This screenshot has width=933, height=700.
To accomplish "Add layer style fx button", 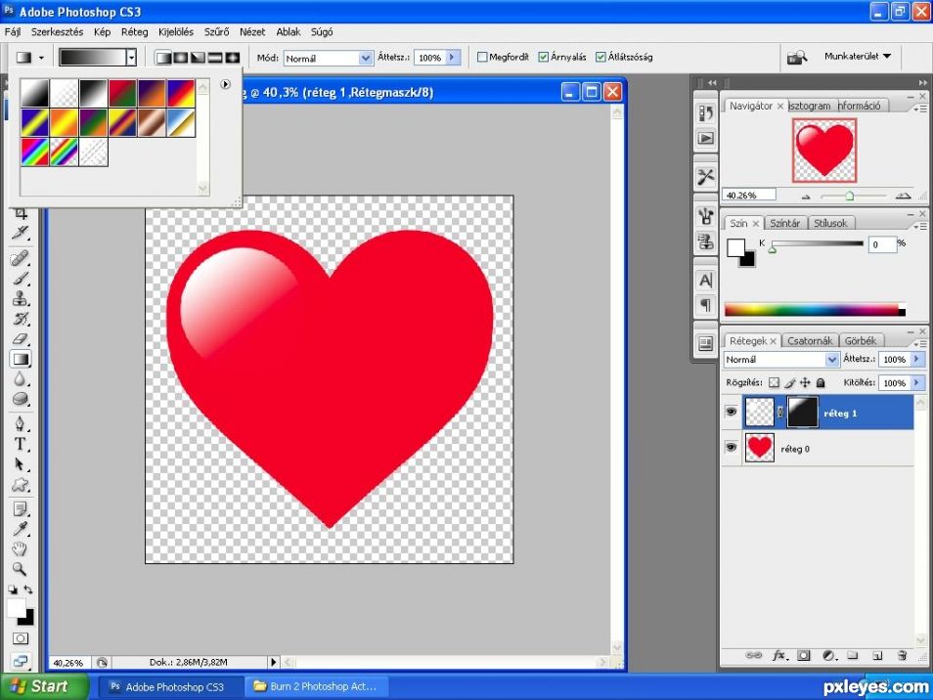I will click(778, 655).
